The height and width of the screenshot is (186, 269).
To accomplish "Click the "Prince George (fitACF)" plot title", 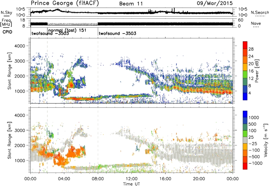I will coord(65,3).
